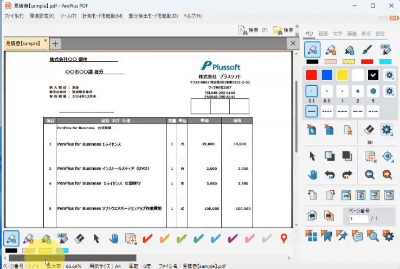Pick the blue palette color

327,75
